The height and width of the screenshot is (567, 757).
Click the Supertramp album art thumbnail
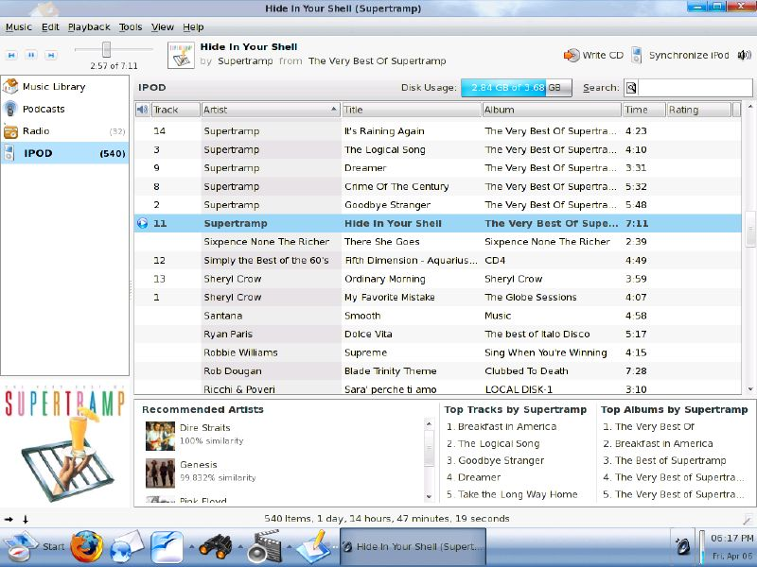click(64, 443)
